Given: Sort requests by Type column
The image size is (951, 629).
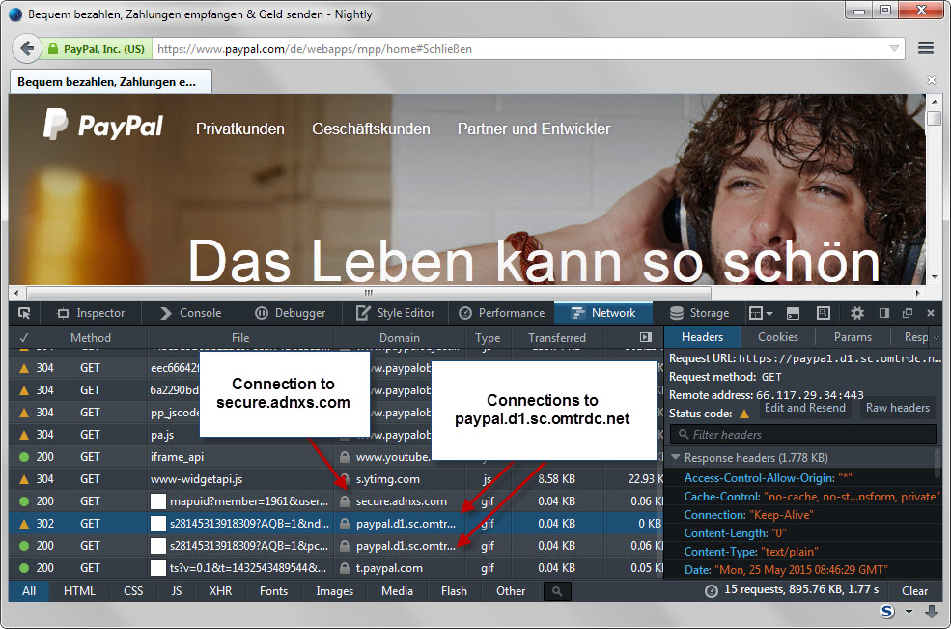Looking at the screenshot, I should coord(488,338).
